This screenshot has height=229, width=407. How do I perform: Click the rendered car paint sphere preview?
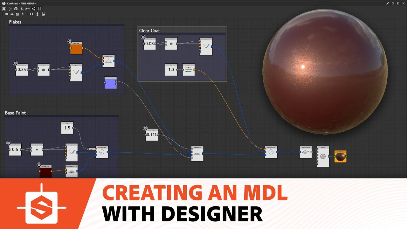coord(325,71)
